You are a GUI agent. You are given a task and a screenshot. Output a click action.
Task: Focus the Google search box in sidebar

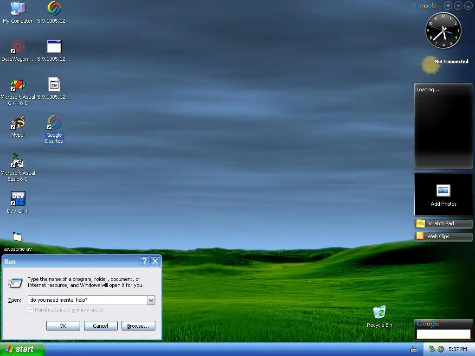(x=443, y=334)
